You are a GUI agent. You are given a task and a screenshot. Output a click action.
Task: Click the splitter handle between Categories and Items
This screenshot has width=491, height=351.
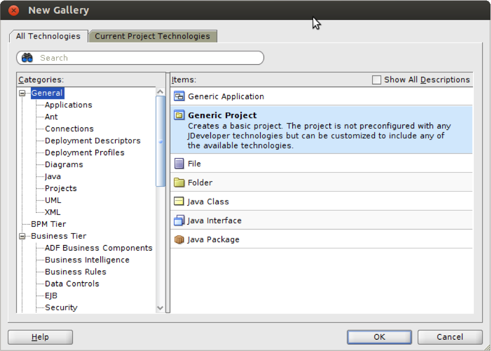coord(168,193)
